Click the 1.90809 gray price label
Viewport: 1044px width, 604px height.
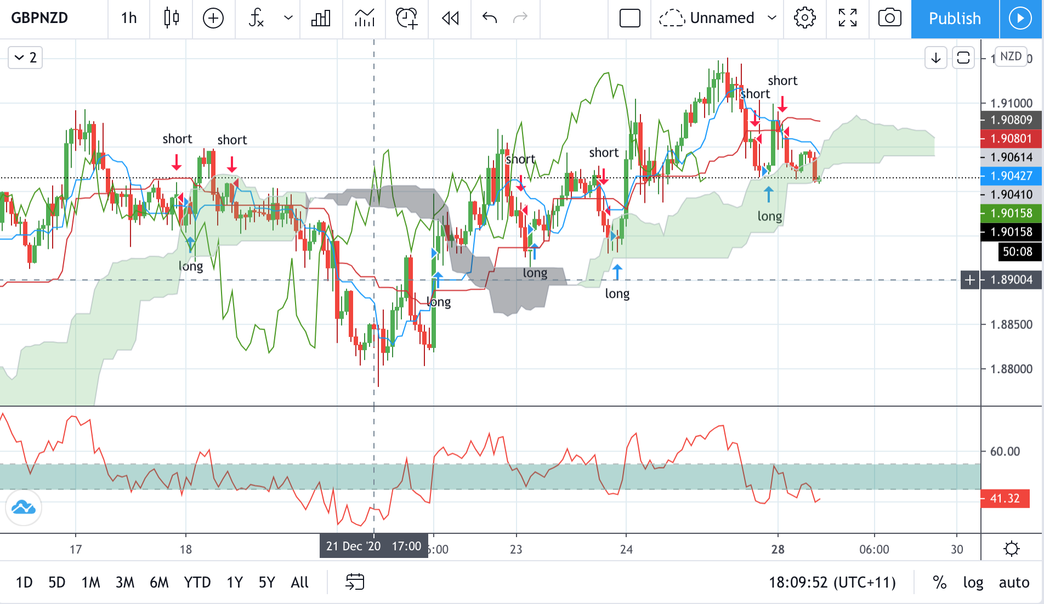1011,120
